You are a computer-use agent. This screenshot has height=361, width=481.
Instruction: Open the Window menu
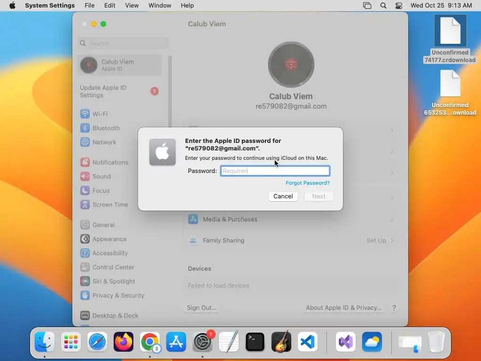click(x=160, y=6)
